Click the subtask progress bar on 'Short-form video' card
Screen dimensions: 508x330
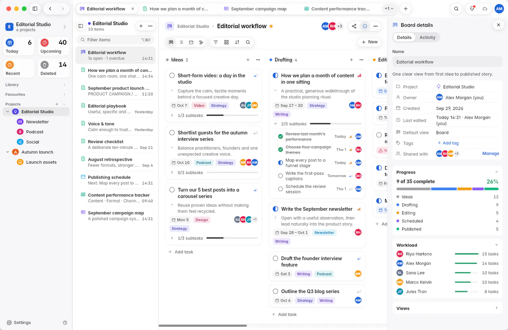point(232,116)
